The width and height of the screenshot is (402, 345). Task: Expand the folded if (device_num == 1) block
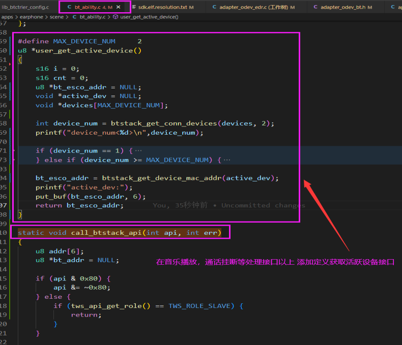pyautogui.click(x=14, y=151)
